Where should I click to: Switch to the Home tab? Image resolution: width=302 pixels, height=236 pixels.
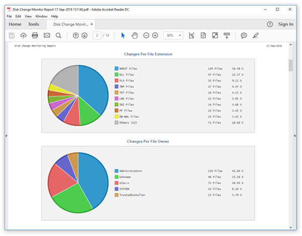point(15,24)
